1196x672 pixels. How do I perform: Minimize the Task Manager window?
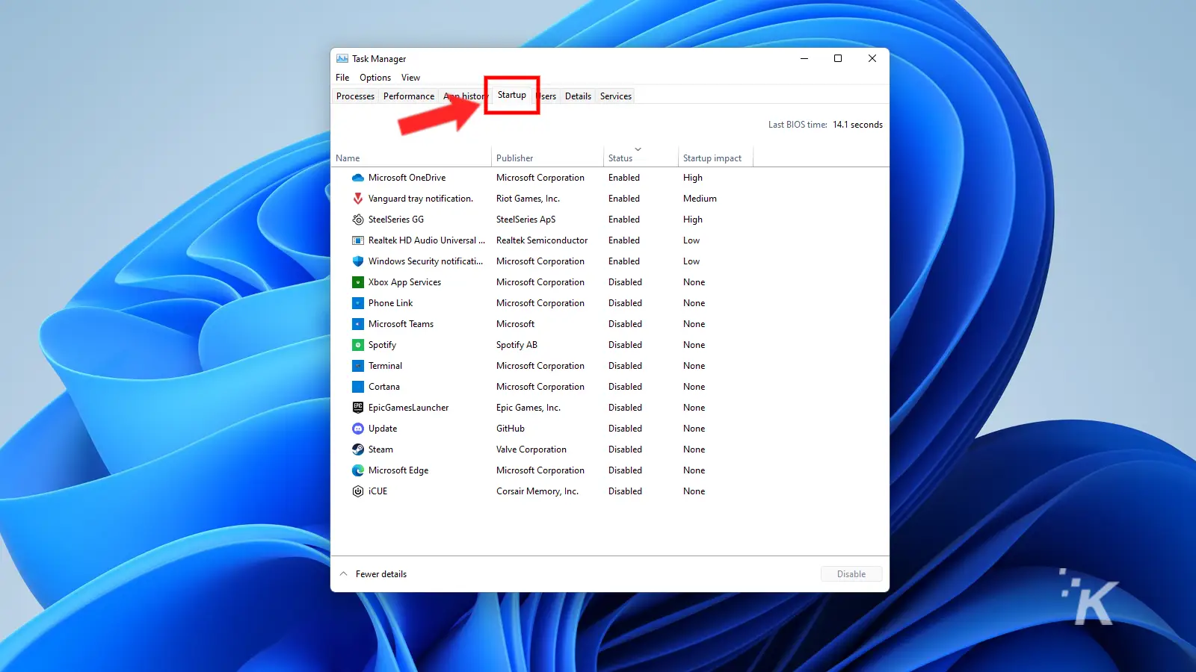pos(804,58)
